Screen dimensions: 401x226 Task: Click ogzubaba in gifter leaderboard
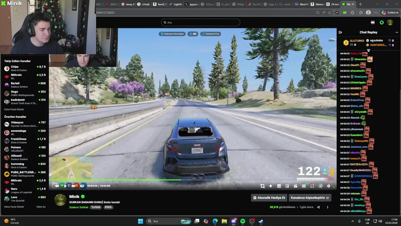pos(376,40)
